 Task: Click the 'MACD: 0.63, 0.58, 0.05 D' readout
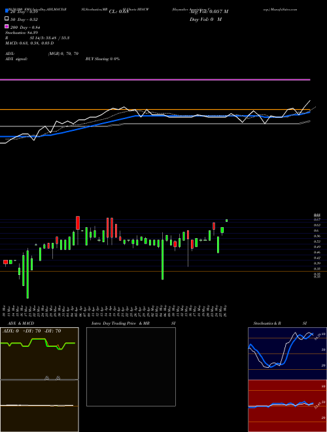(29, 43)
